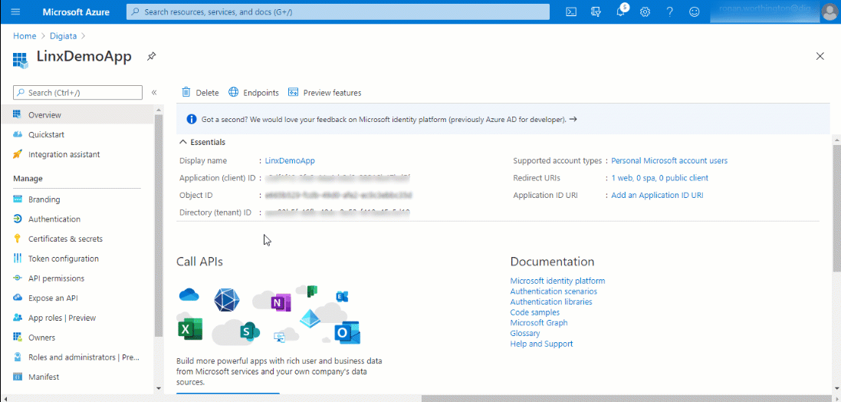Open Code samples link
This screenshot has width=841, height=402.
535,312
